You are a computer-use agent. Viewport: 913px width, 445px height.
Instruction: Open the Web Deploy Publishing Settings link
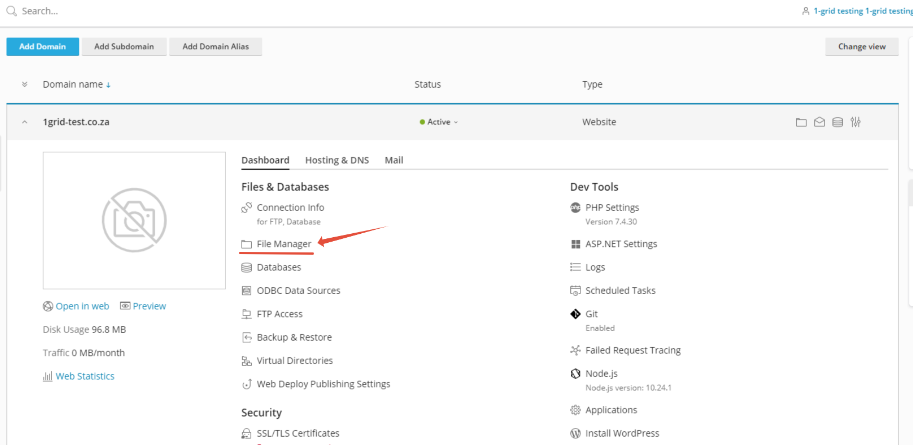324,384
